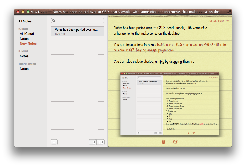Viewport: 246px width, 167px height.
Task: Click the Thenextweb account header
Action: (x=27, y=64)
